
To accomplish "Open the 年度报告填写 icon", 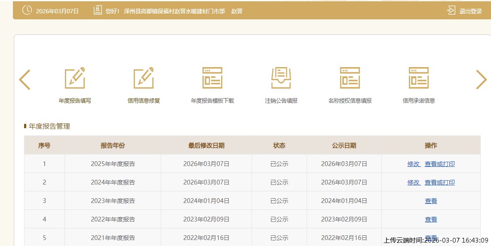I will [75, 78].
